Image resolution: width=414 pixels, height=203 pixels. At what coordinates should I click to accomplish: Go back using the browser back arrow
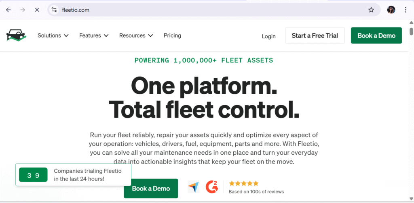click(x=8, y=10)
